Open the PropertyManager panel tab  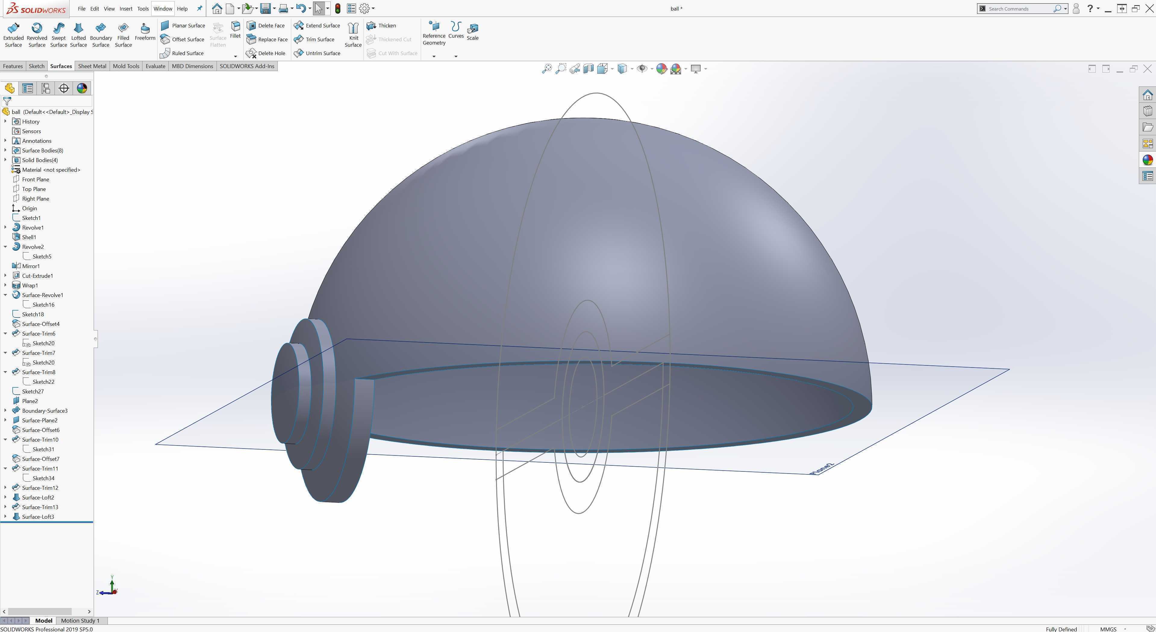click(27, 89)
